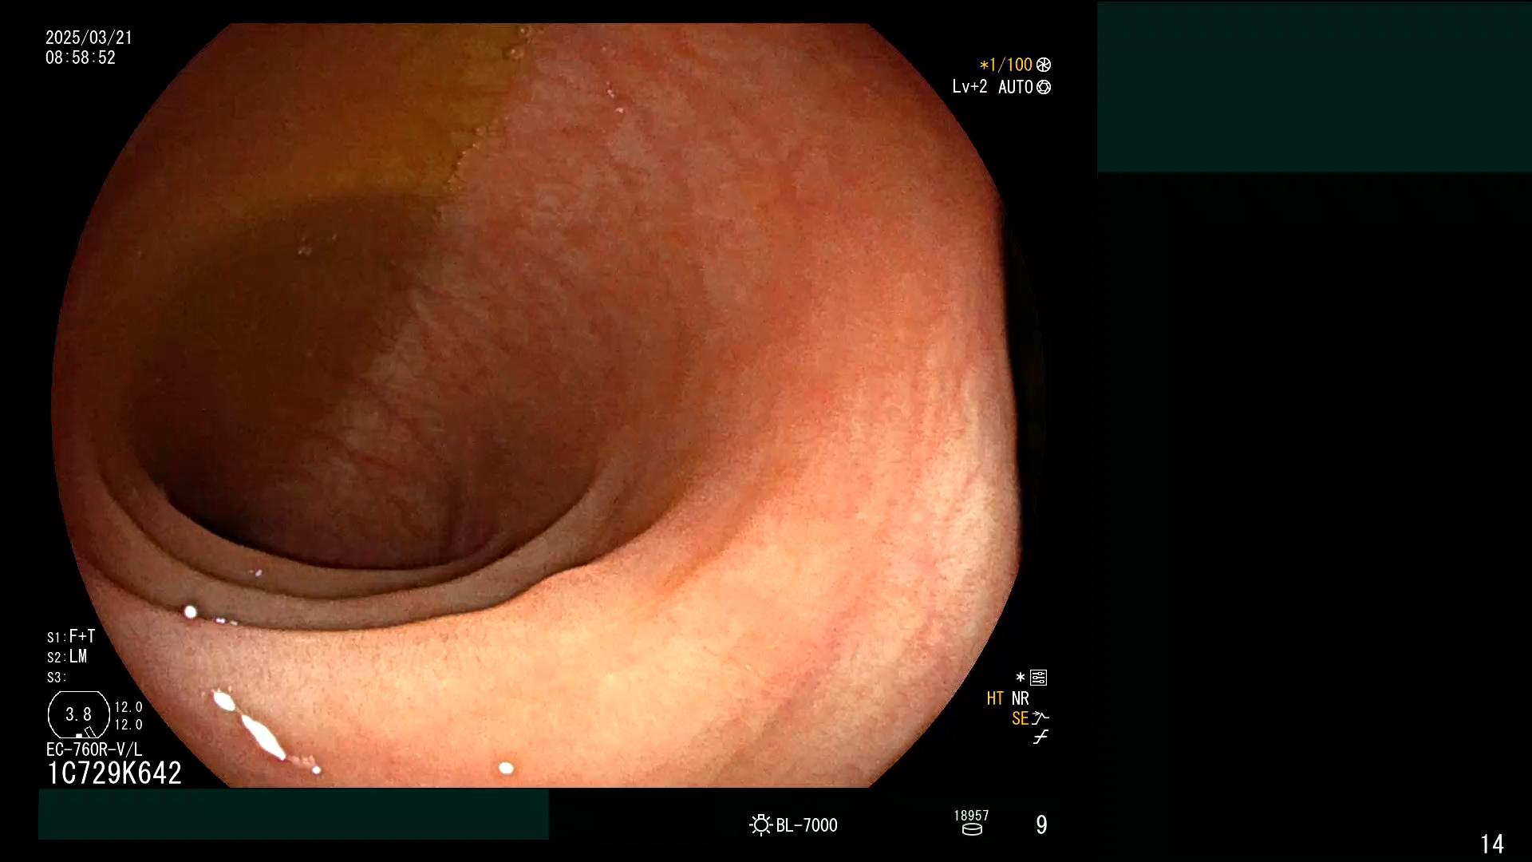
Task: Click the BL-7000 light source sun icon
Action: pos(760,824)
